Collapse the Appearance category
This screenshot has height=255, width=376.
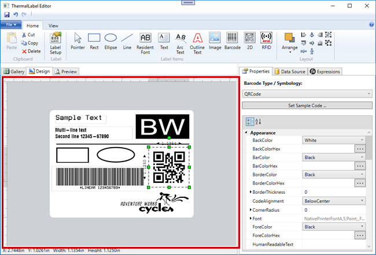[x=247, y=132]
